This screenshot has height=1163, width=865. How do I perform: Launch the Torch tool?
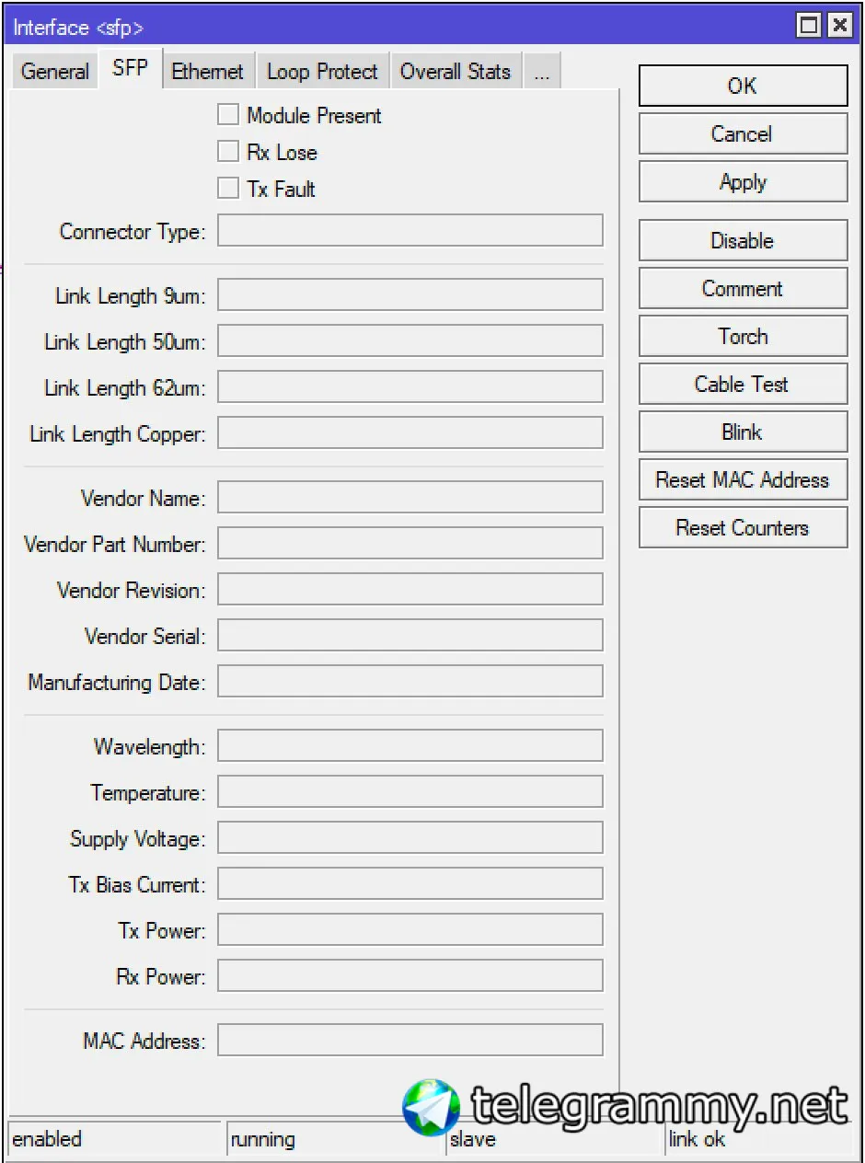tap(743, 336)
